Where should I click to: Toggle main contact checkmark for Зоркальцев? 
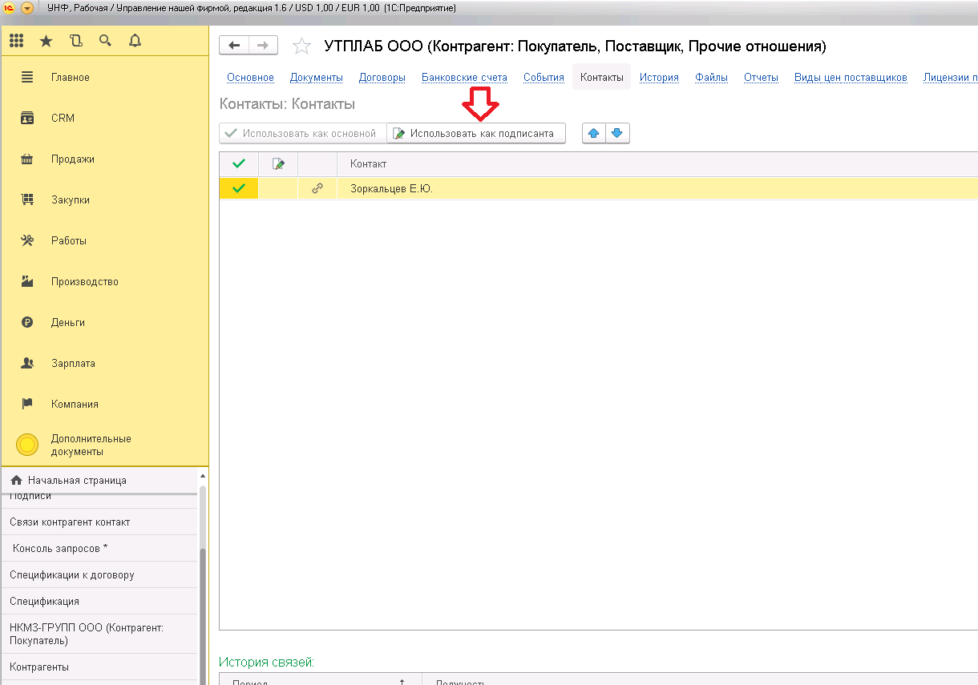click(x=238, y=189)
